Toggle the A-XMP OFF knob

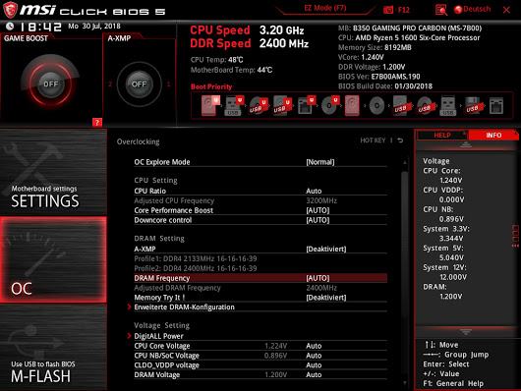point(139,84)
